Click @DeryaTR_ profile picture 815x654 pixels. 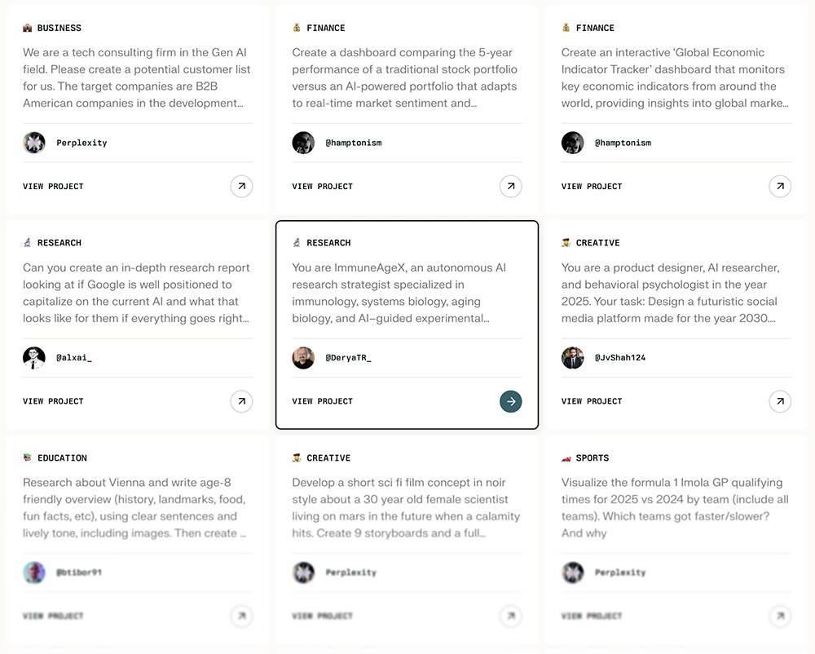[303, 358]
